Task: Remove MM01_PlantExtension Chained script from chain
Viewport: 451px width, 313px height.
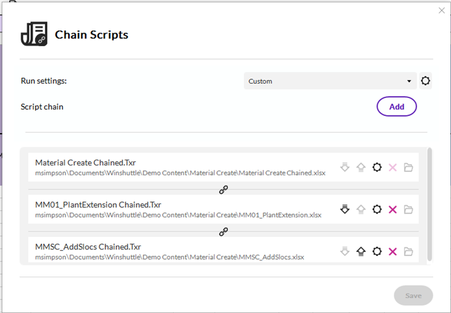Action: pos(393,209)
